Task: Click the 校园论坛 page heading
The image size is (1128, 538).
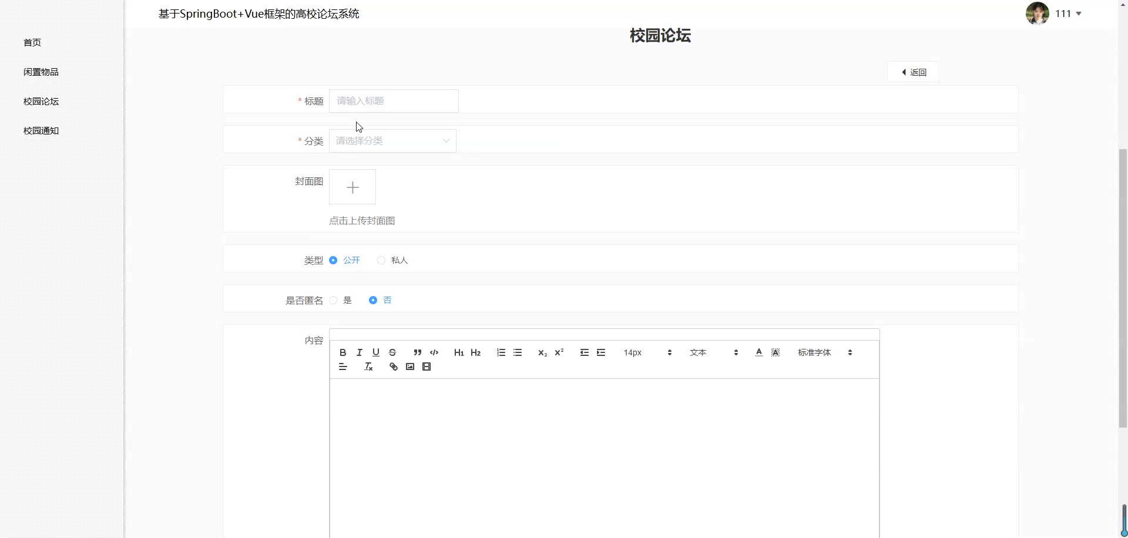Action: [660, 35]
